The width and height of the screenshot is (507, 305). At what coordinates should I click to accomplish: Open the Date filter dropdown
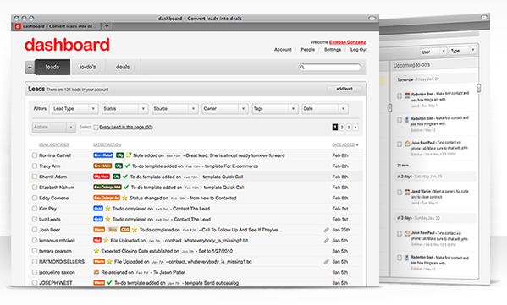point(325,109)
